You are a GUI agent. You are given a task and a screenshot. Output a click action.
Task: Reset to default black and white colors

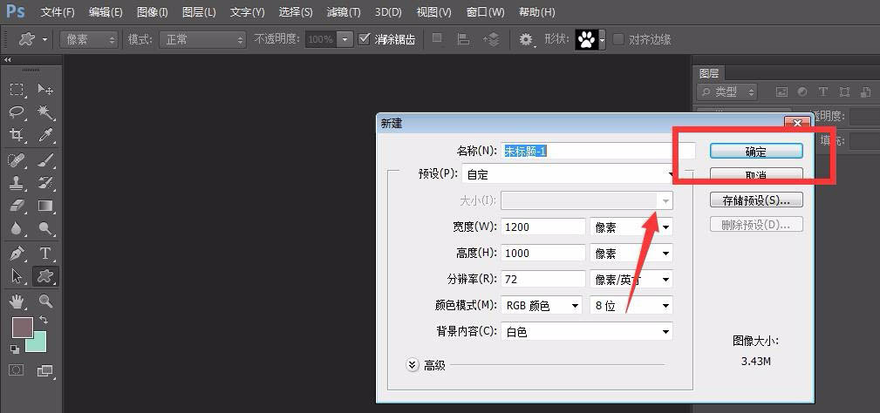15,349
